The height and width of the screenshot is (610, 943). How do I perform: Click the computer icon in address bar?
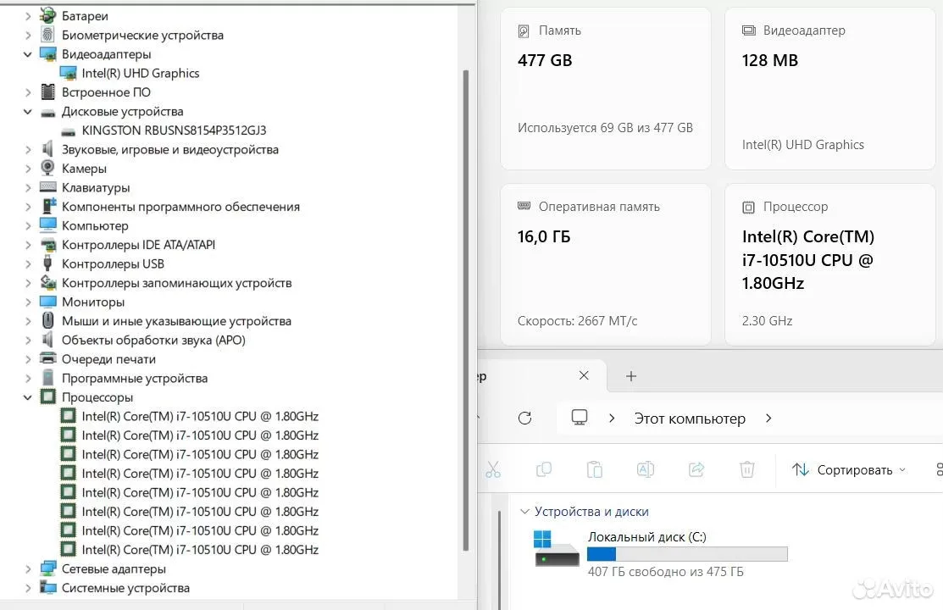pos(580,418)
